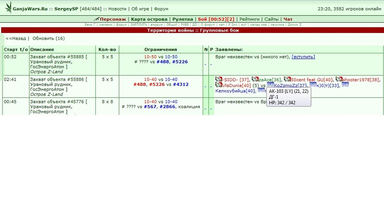The height and width of the screenshot is (217, 384).
Task: Click the syndicate badge beside -SIDD- [37]
Action: 219,79
